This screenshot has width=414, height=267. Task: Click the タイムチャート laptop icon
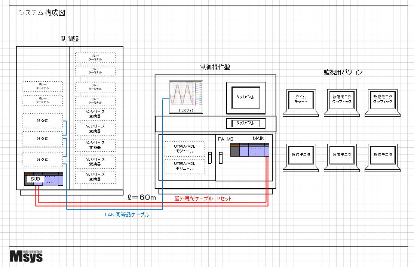click(301, 103)
